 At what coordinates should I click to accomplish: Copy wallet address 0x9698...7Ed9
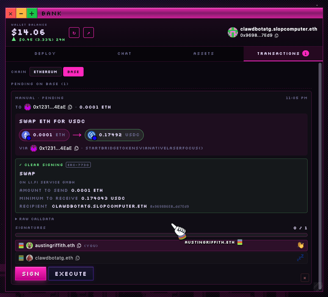(276, 36)
